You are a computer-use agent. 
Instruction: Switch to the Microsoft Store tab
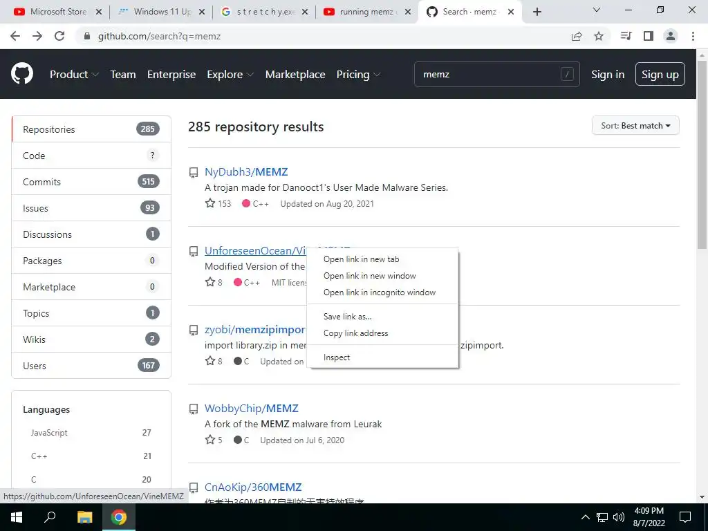[x=58, y=12]
